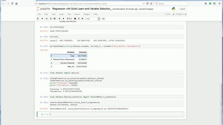Click the SelectKBest import cell
The height and width of the screenshot is (125, 223).
coord(116,97)
